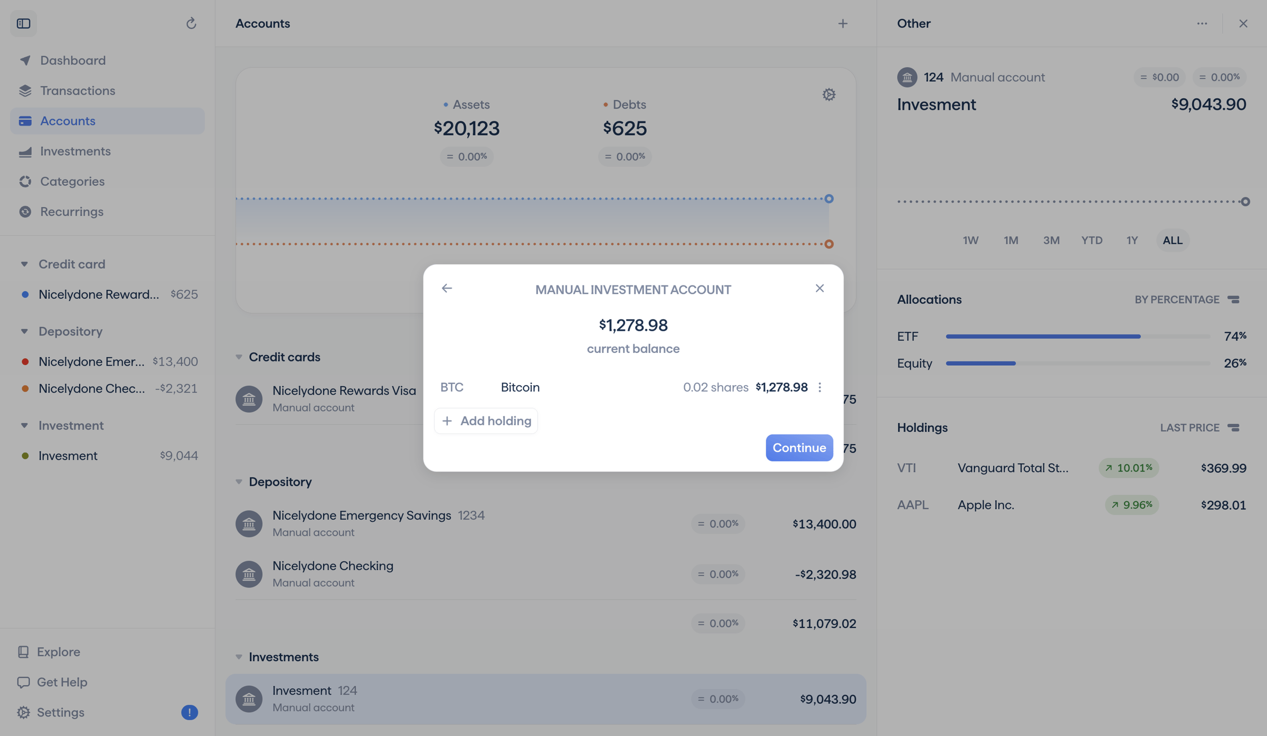Viewport: 1267px width, 736px height.
Task: Click AAPL Apple Inc. holding row
Action: [x=1072, y=505]
